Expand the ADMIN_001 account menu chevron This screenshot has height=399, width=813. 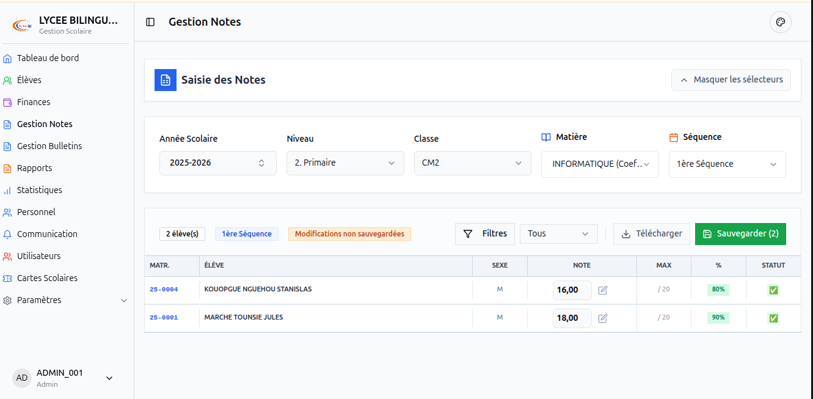(x=109, y=378)
